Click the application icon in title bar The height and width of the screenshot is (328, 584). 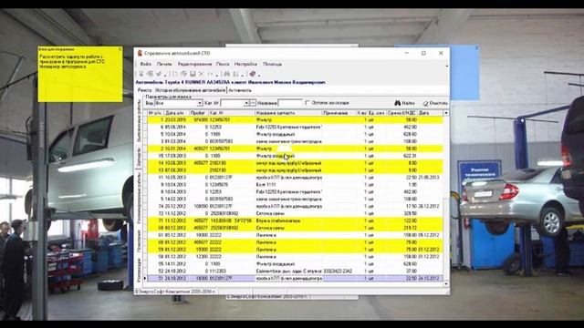point(140,53)
